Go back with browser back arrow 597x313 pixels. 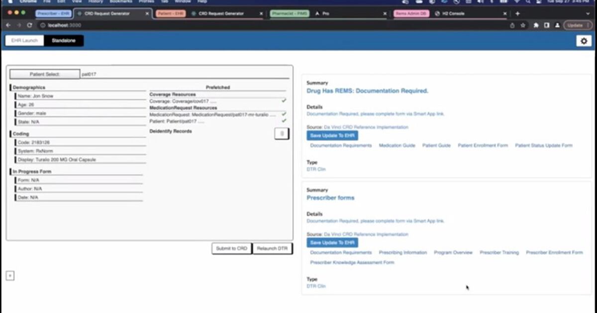8,25
